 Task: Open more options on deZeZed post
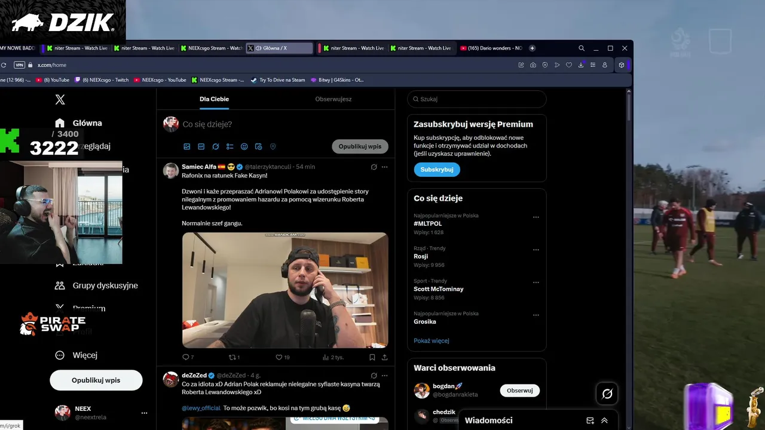point(384,376)
